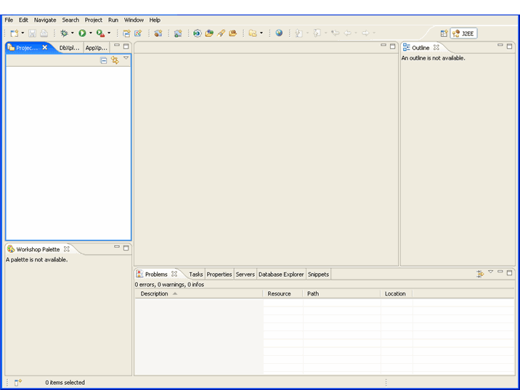
Task: Open the Help menu
Action: [155, 20]
